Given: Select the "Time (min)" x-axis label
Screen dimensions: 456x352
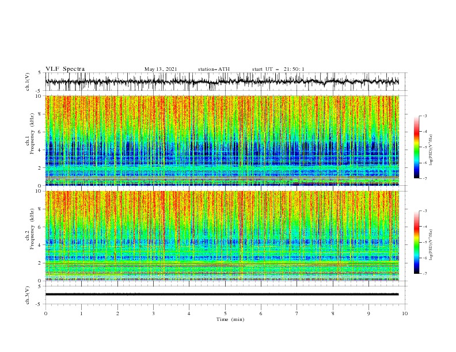Looking at the screenshot, I should tap(230, 319).
